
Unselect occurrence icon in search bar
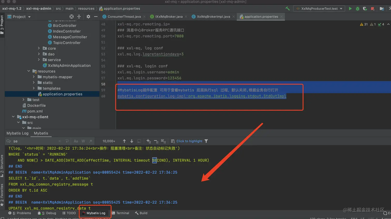pos(156,141)
